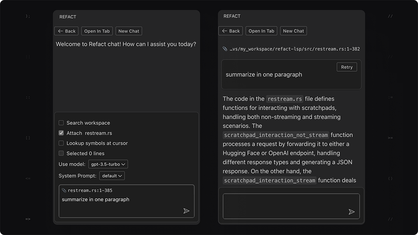
Task: Go Back in the left chat panel
Action: [67, 31]
